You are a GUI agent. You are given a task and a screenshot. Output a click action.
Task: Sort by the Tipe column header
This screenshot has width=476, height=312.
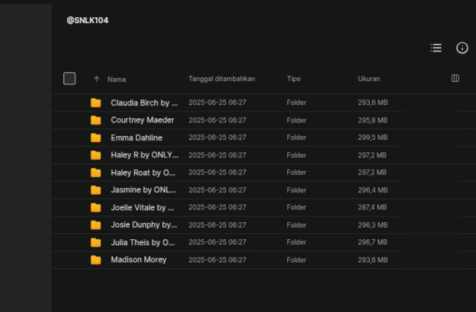pos(294,79)
